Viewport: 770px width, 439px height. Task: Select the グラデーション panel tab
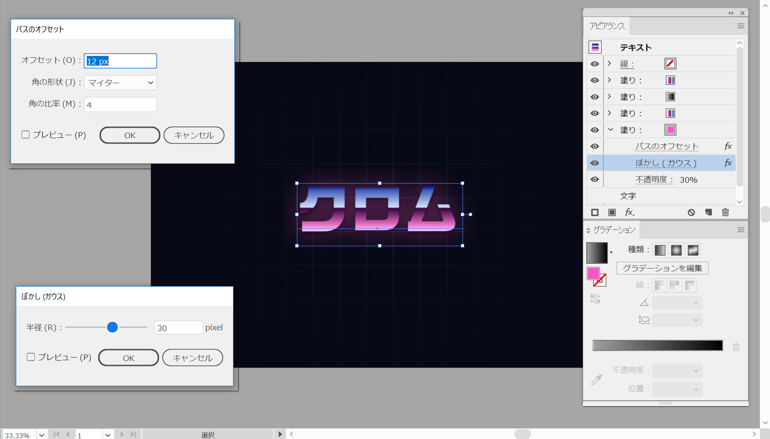pos(614,230)
